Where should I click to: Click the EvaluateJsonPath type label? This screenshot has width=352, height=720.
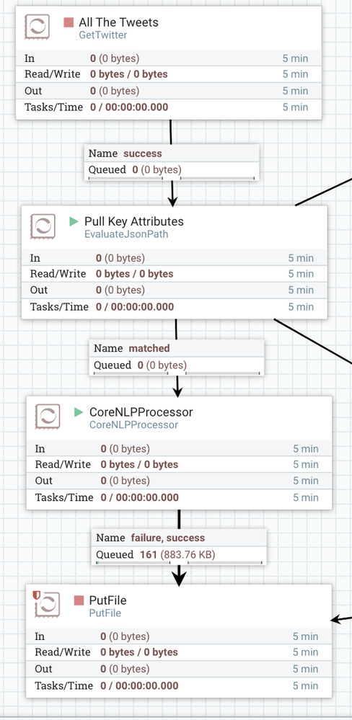pyautogui.click(x=126, y=234)
